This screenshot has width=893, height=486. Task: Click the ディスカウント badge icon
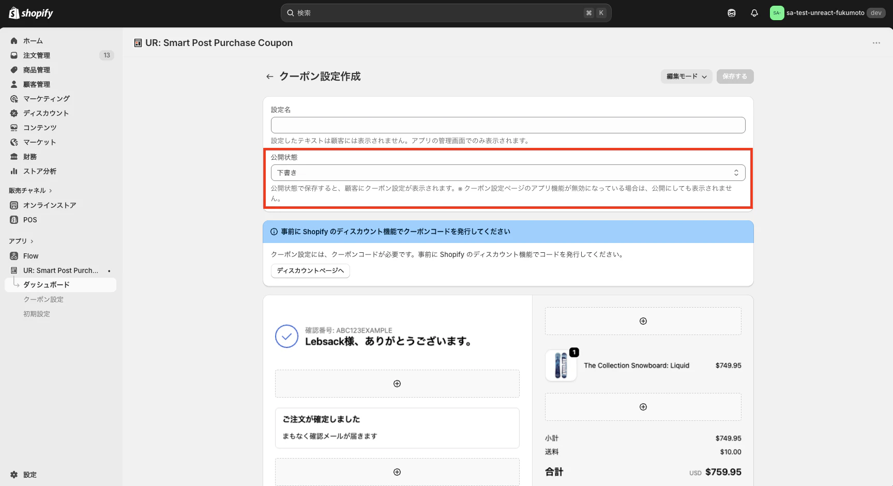(x=14, y=113)
